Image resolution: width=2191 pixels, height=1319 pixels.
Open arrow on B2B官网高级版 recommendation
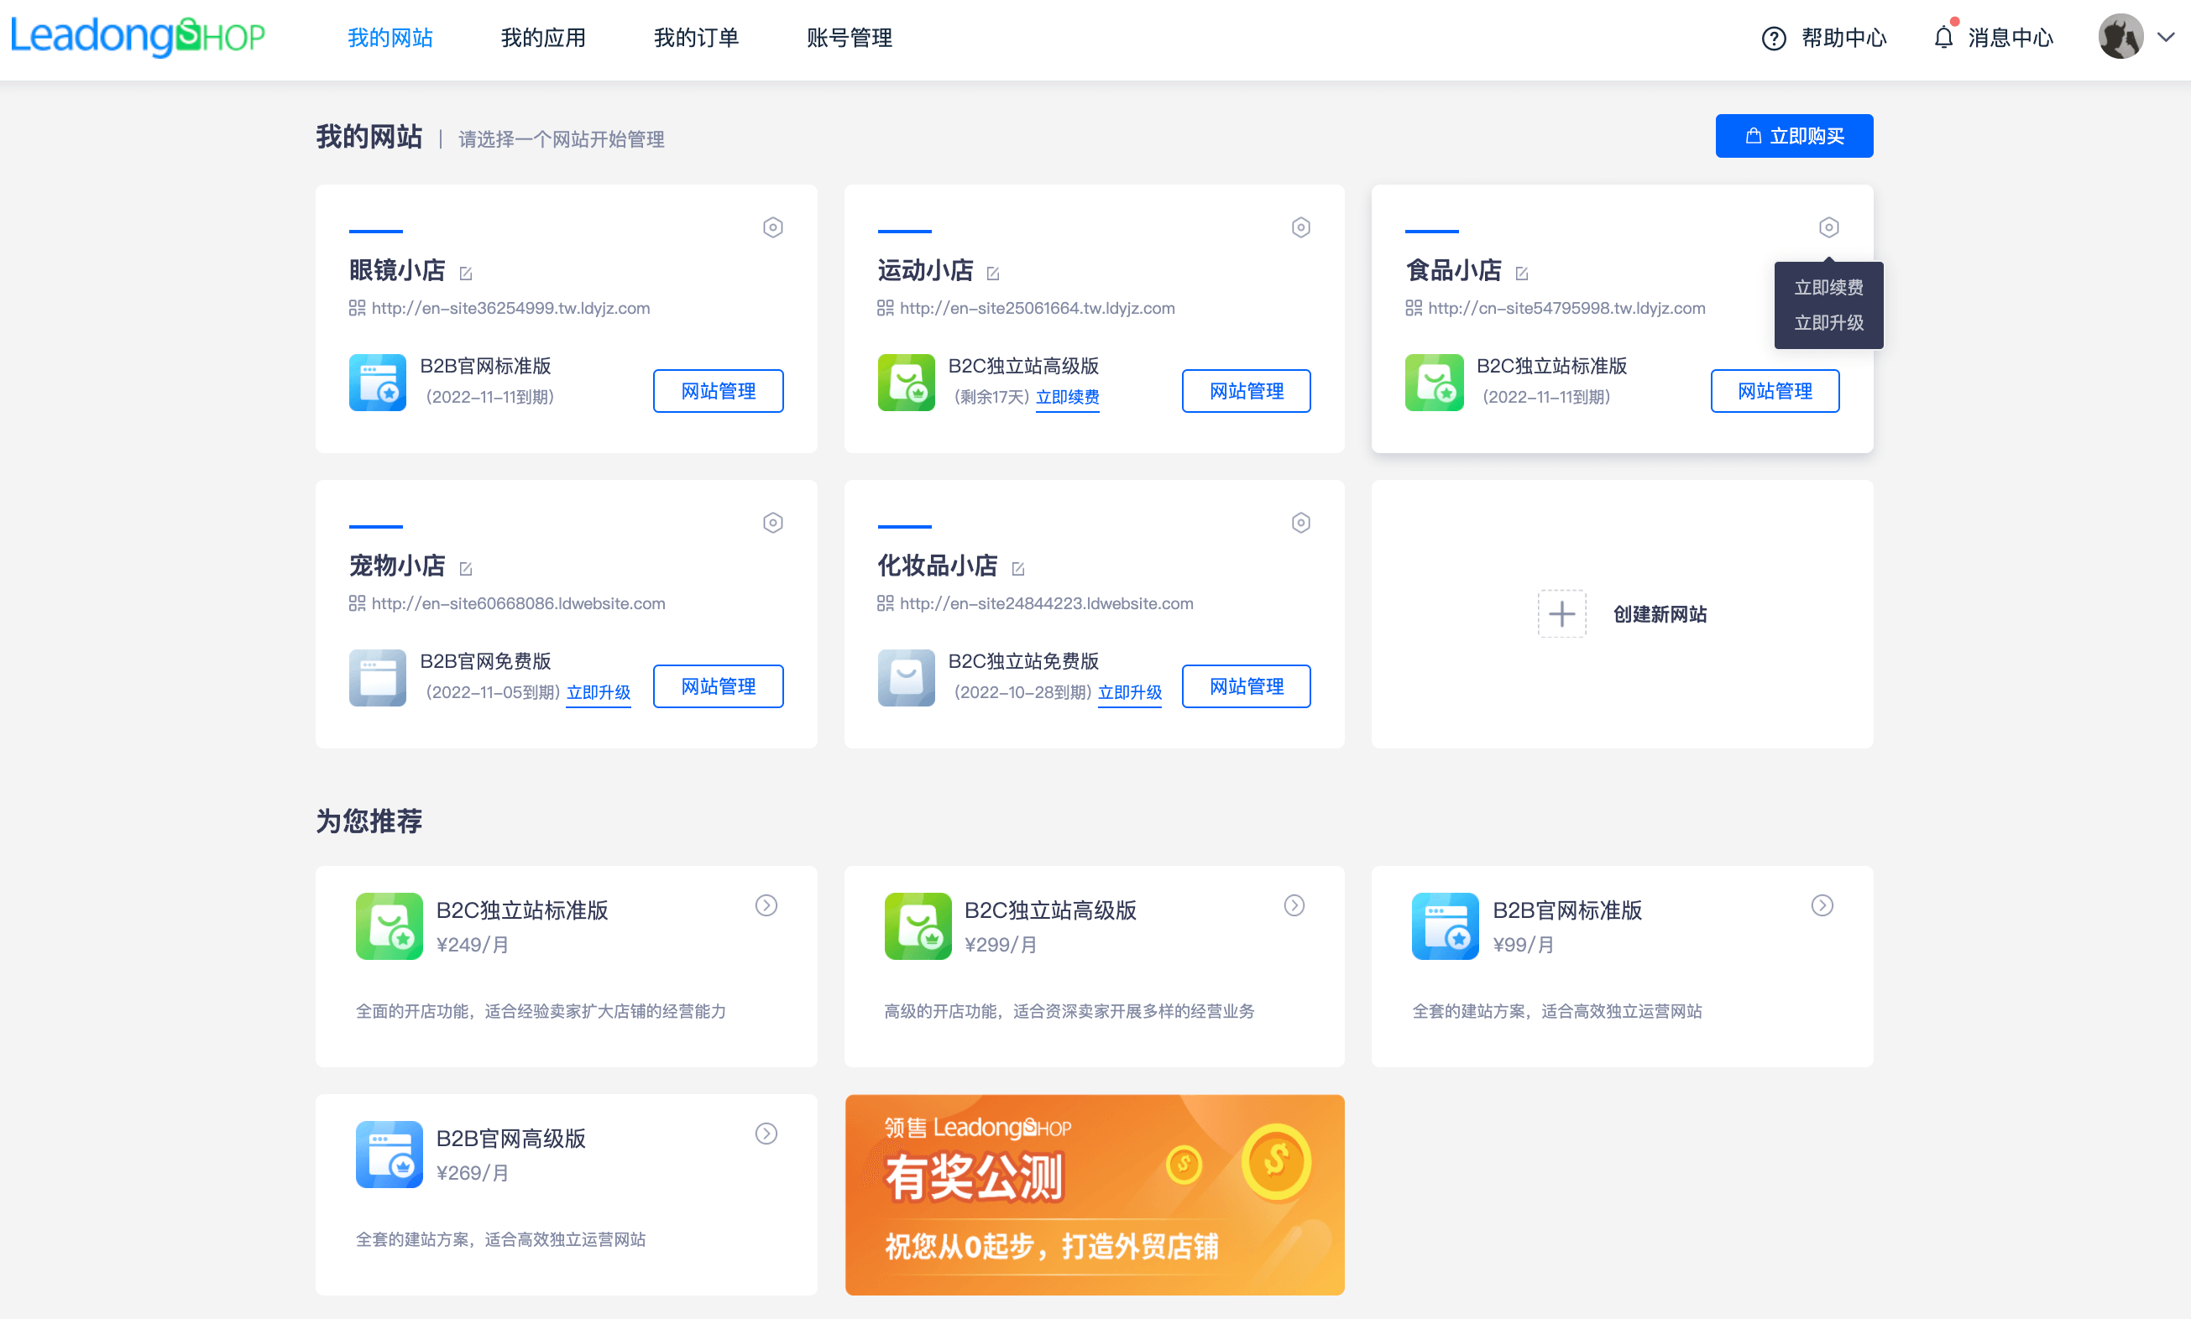(766, 1134)
